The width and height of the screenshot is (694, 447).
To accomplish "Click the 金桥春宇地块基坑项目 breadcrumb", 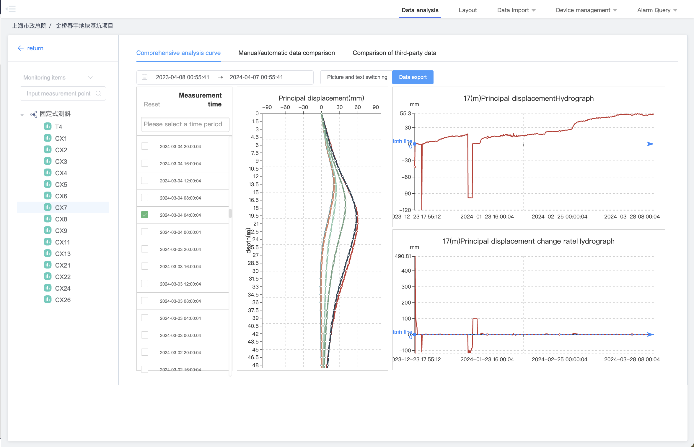I will click(x=84, y=26).
